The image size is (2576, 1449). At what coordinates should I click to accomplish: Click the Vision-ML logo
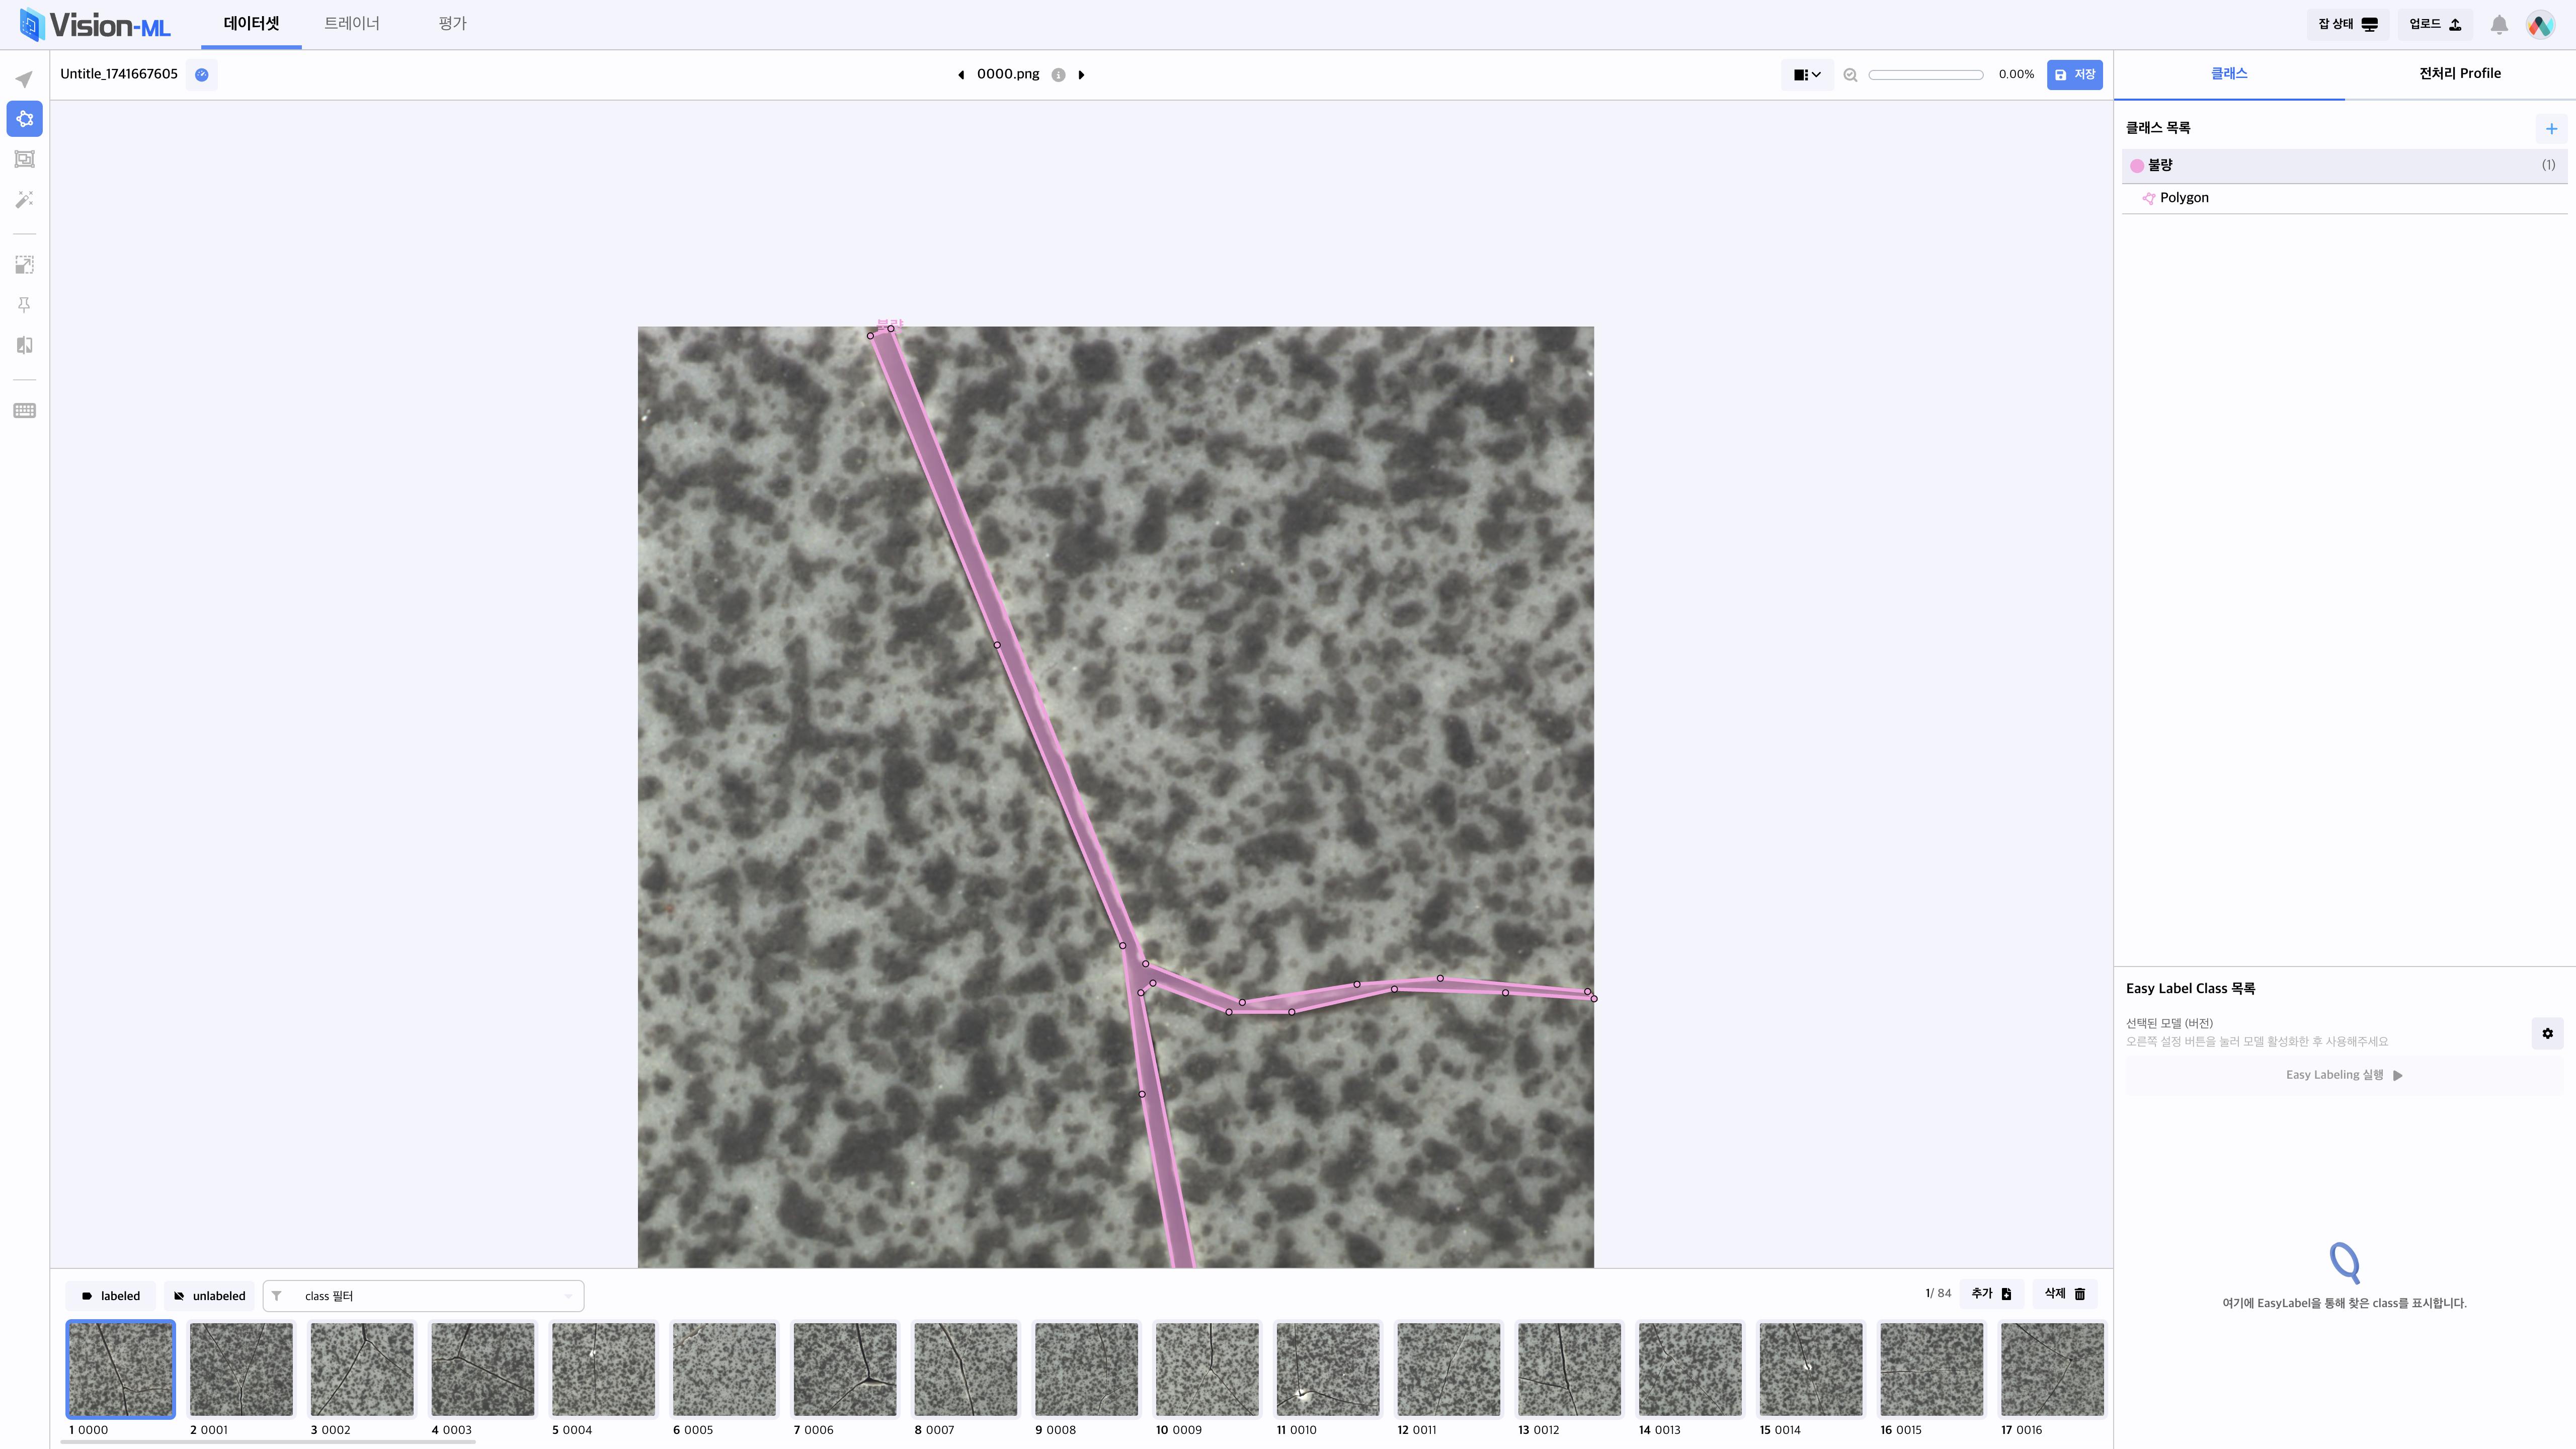pos(96,25)
